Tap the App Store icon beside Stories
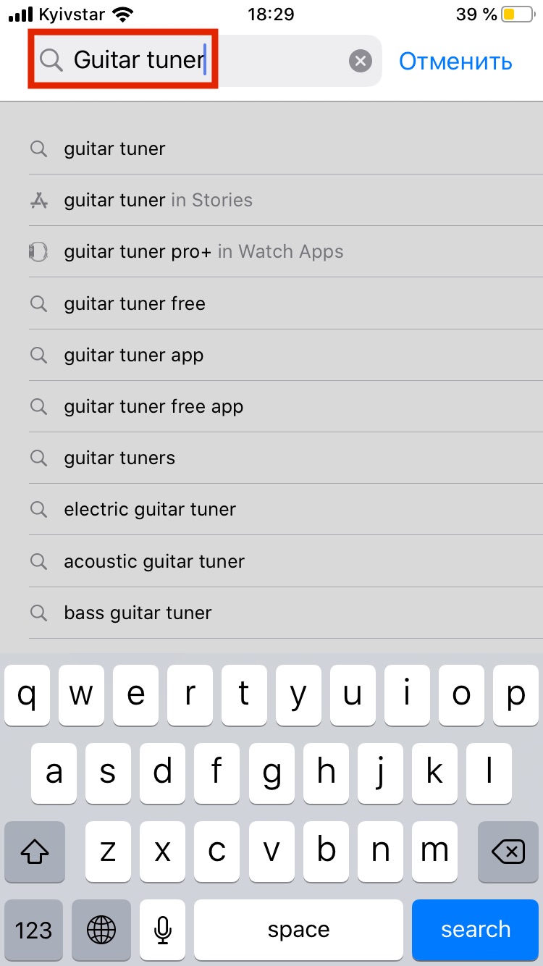 click(x=38, y=201)
